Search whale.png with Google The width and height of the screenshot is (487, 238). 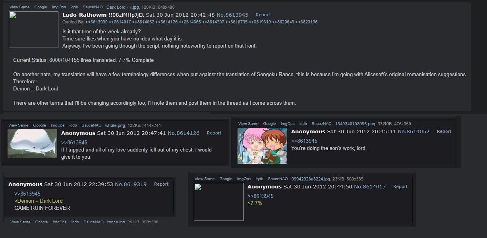coord(39,125)
